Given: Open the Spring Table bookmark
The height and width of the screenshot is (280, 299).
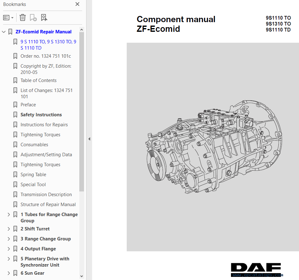Looking at the screenshot, I should [x=33, y=175].
